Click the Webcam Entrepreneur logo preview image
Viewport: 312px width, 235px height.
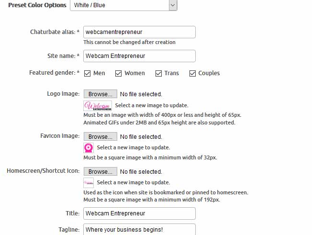point(98,106)
